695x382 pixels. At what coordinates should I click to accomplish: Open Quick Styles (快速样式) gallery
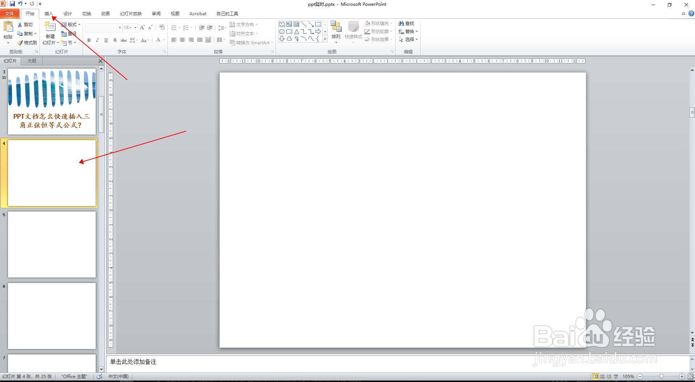tap(353, 32)
